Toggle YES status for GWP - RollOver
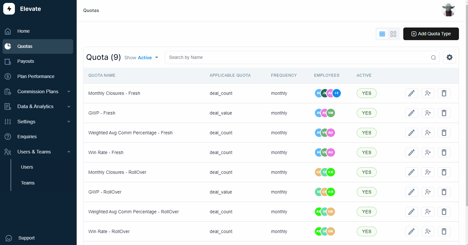This screenshot has width=468, height=245. [367, 192]
